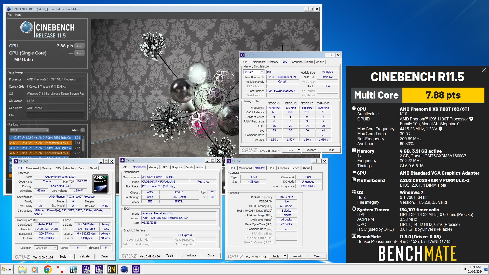Open Cinebench File menu
The image size is (489, 275).
click(x=9, y=15)
